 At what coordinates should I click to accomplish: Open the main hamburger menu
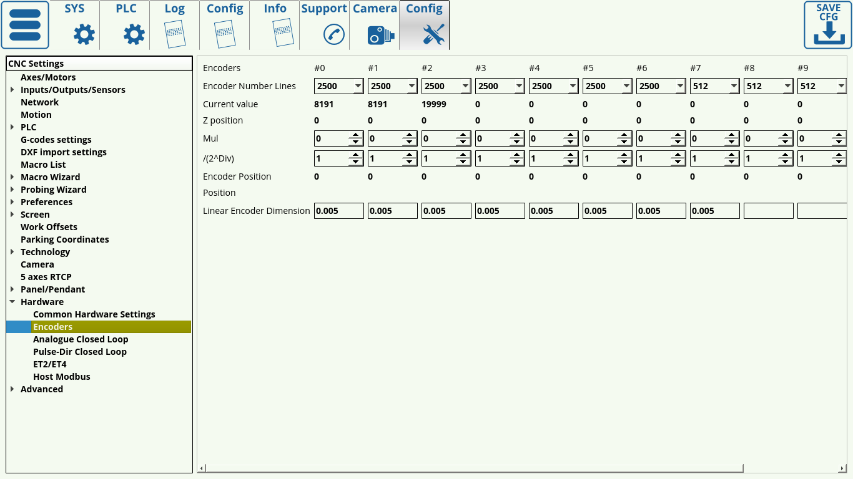click(25, 25)
